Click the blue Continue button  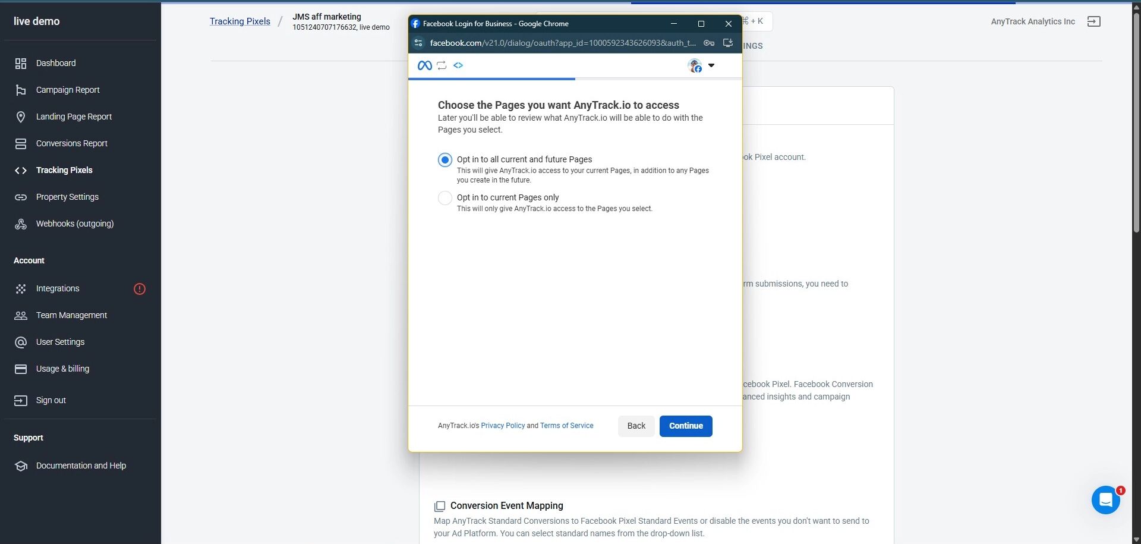coord(686,426)
